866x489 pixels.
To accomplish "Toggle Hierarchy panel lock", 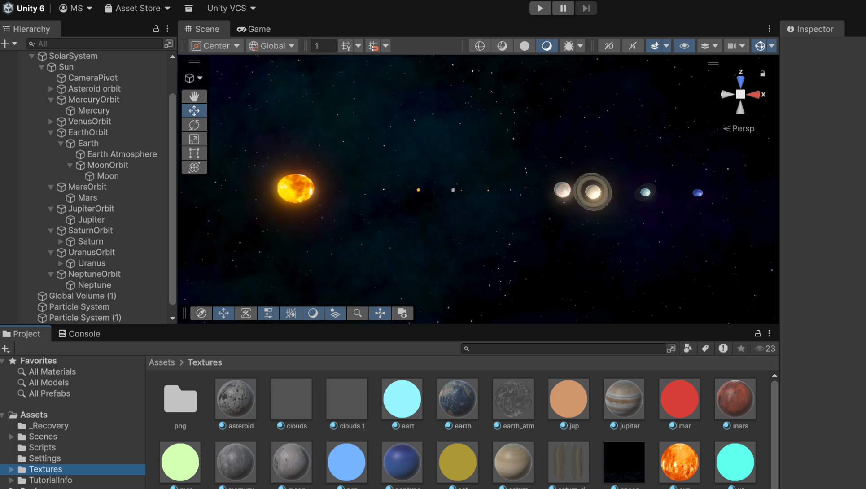I will tap(156, 29).
